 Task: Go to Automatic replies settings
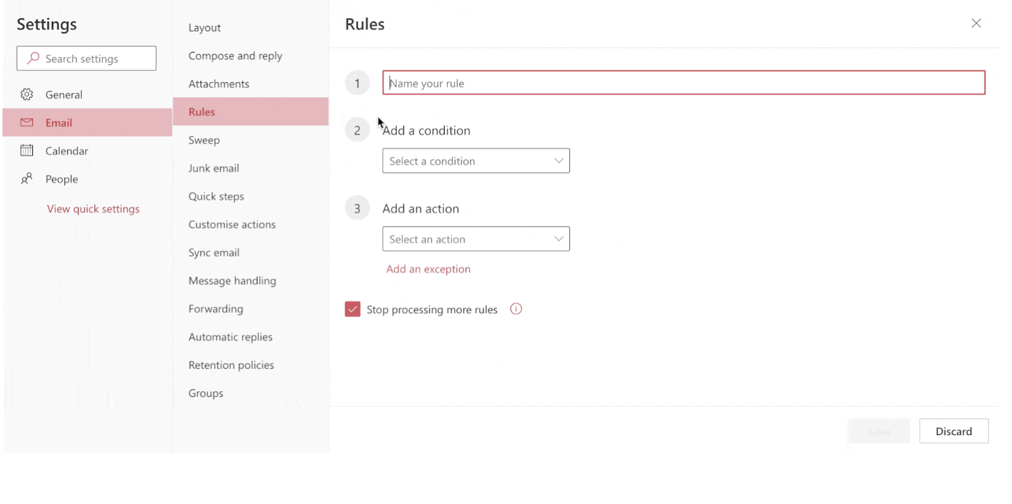coord(230,337)
